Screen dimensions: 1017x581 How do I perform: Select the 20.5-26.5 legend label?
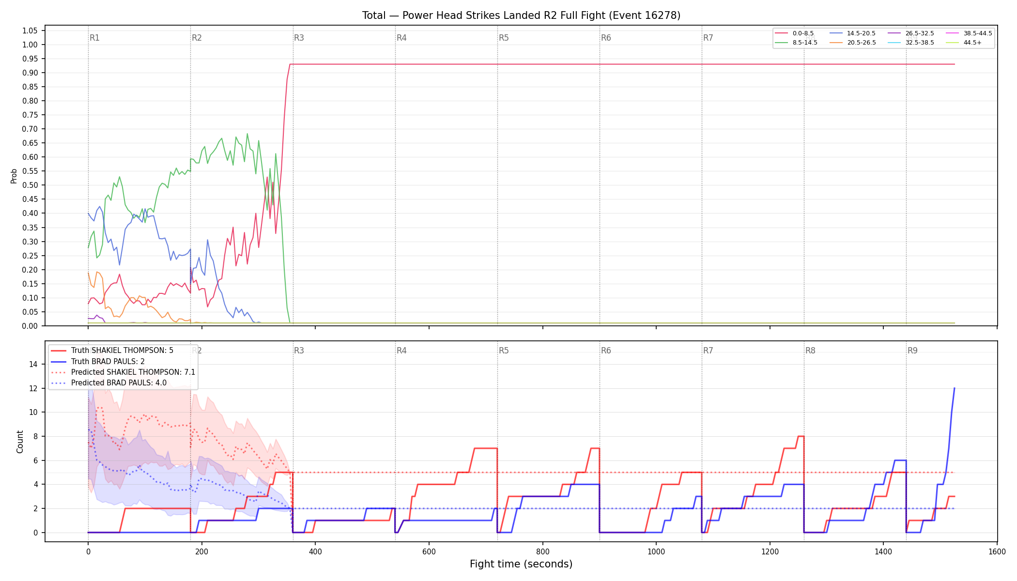tap(862, 43)
